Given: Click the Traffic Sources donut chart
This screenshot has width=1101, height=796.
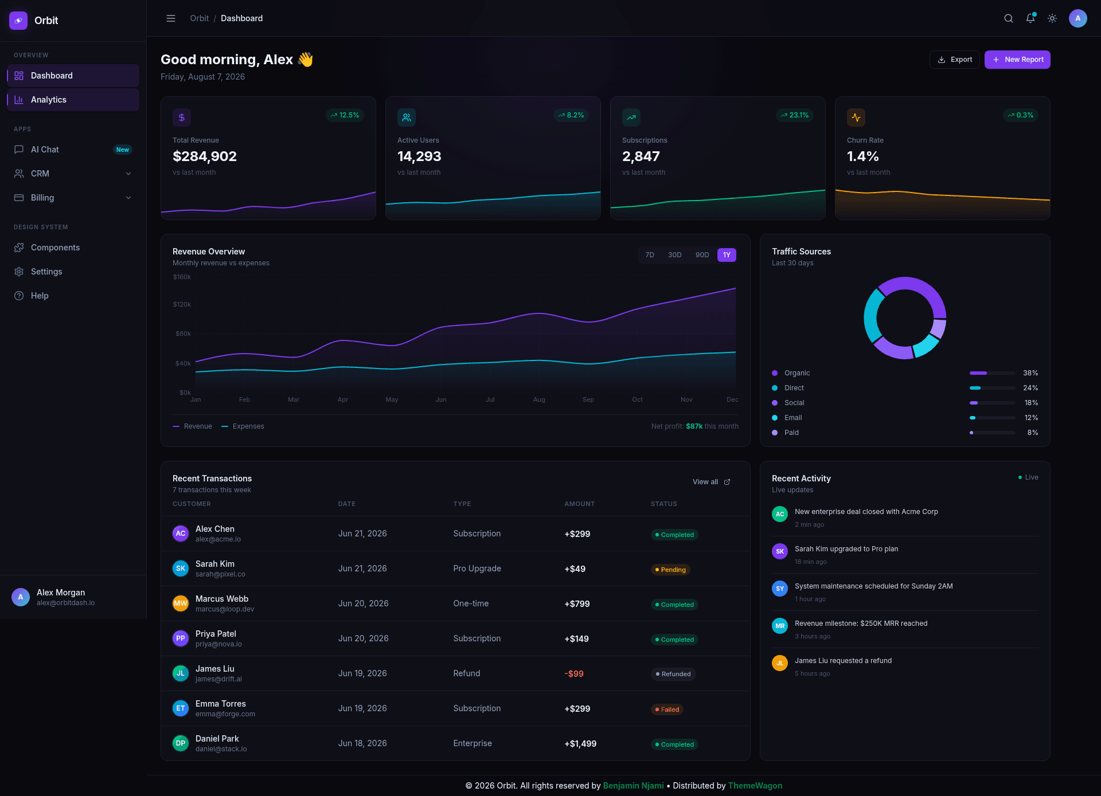Looking at the screenshot, I should [905, 318].
